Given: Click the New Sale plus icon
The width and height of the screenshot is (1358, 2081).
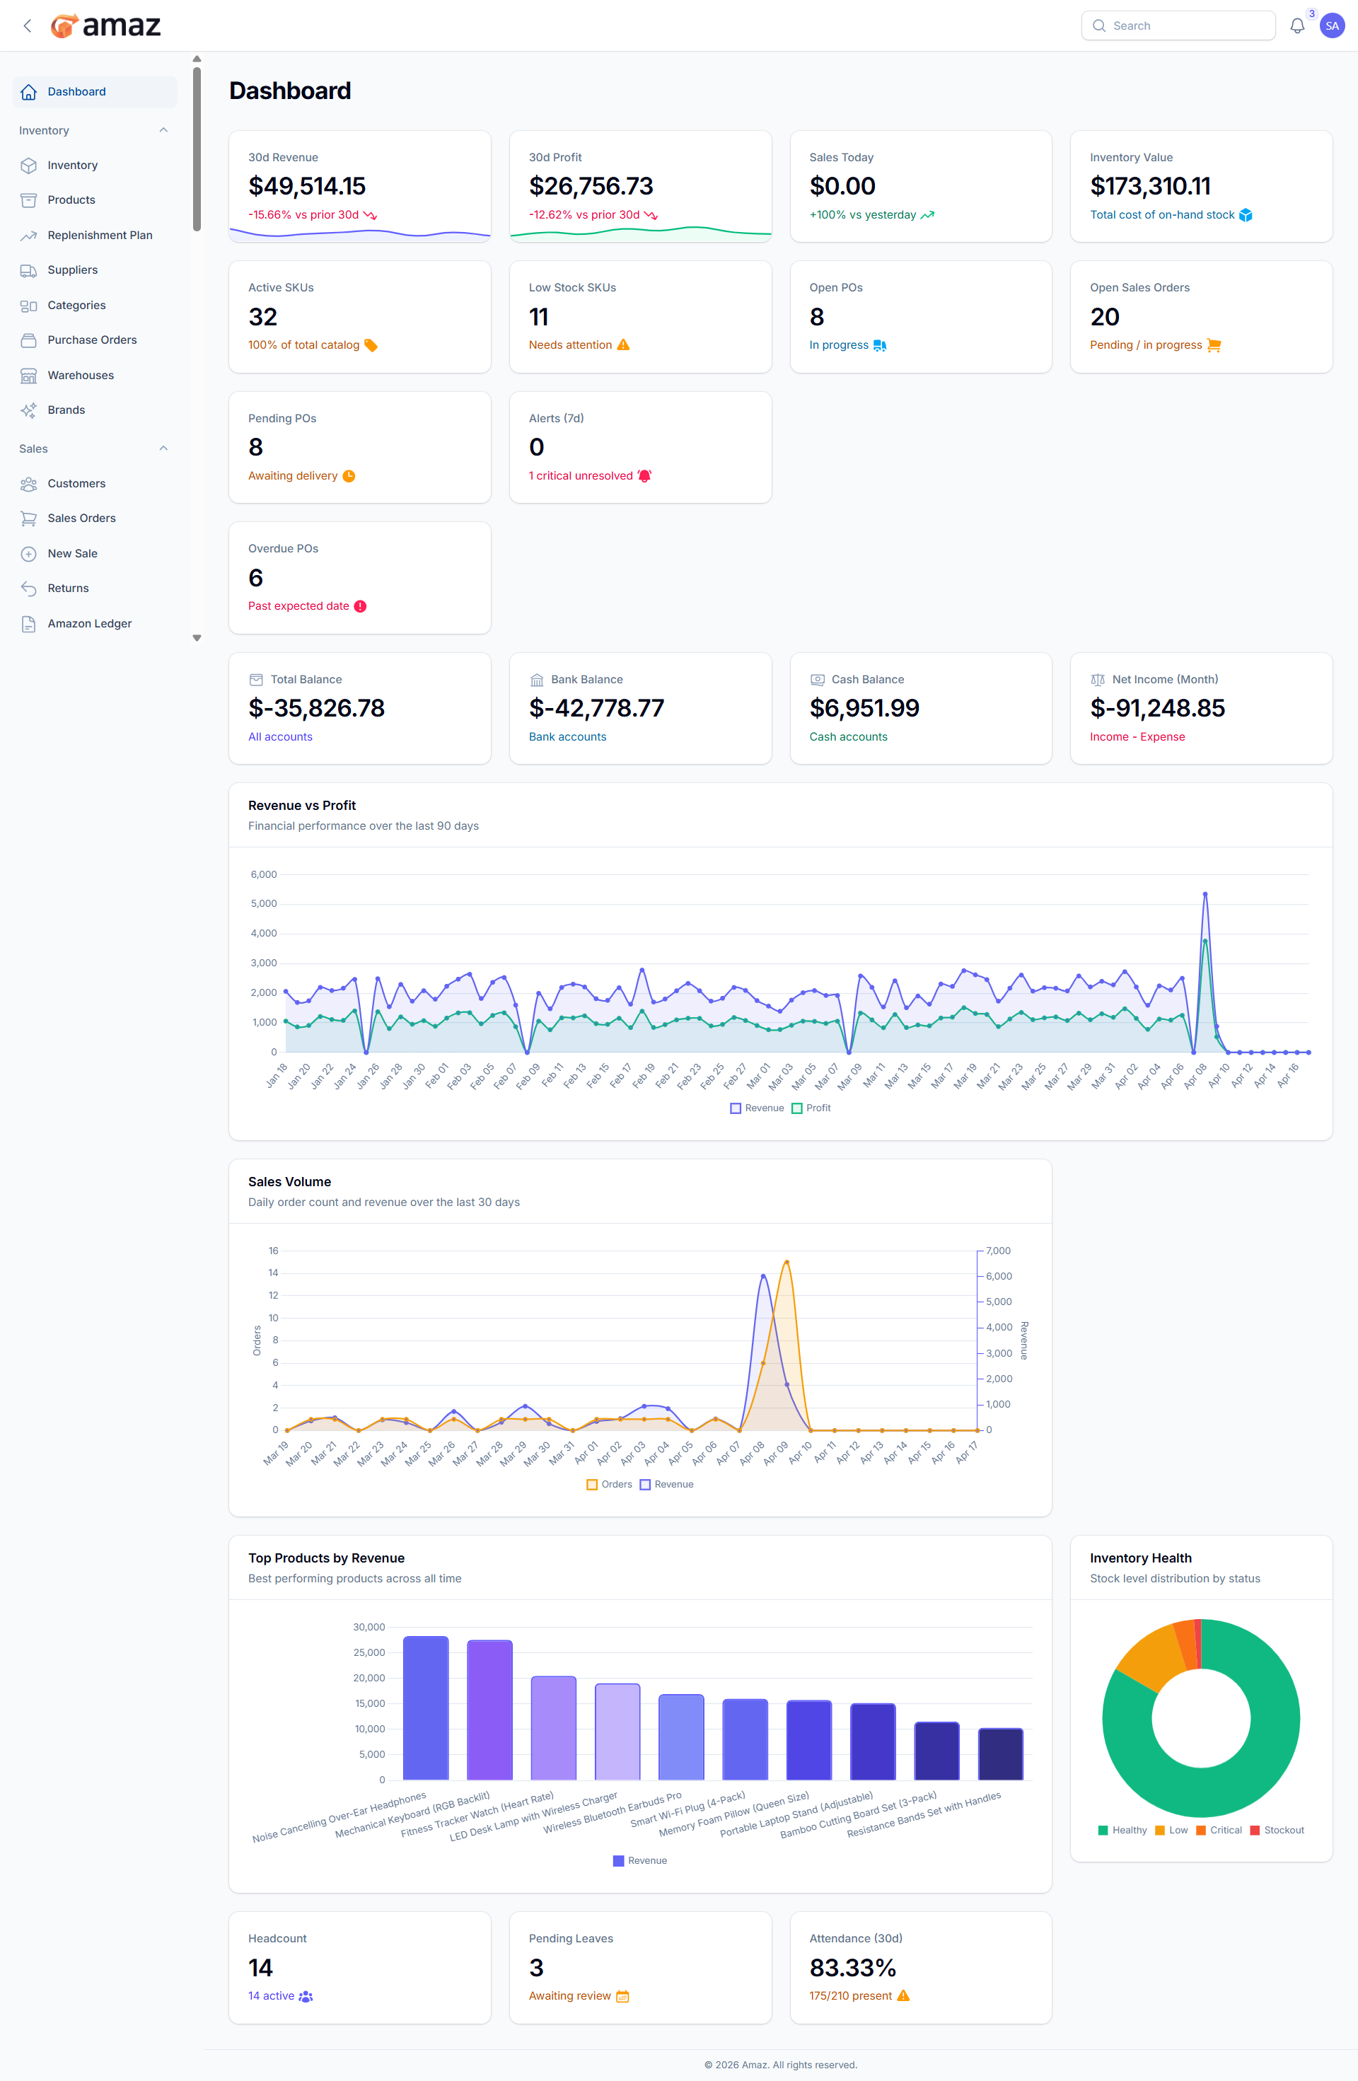Looking at the screenshot, I should pyautogui.click(x=29, y=553).
